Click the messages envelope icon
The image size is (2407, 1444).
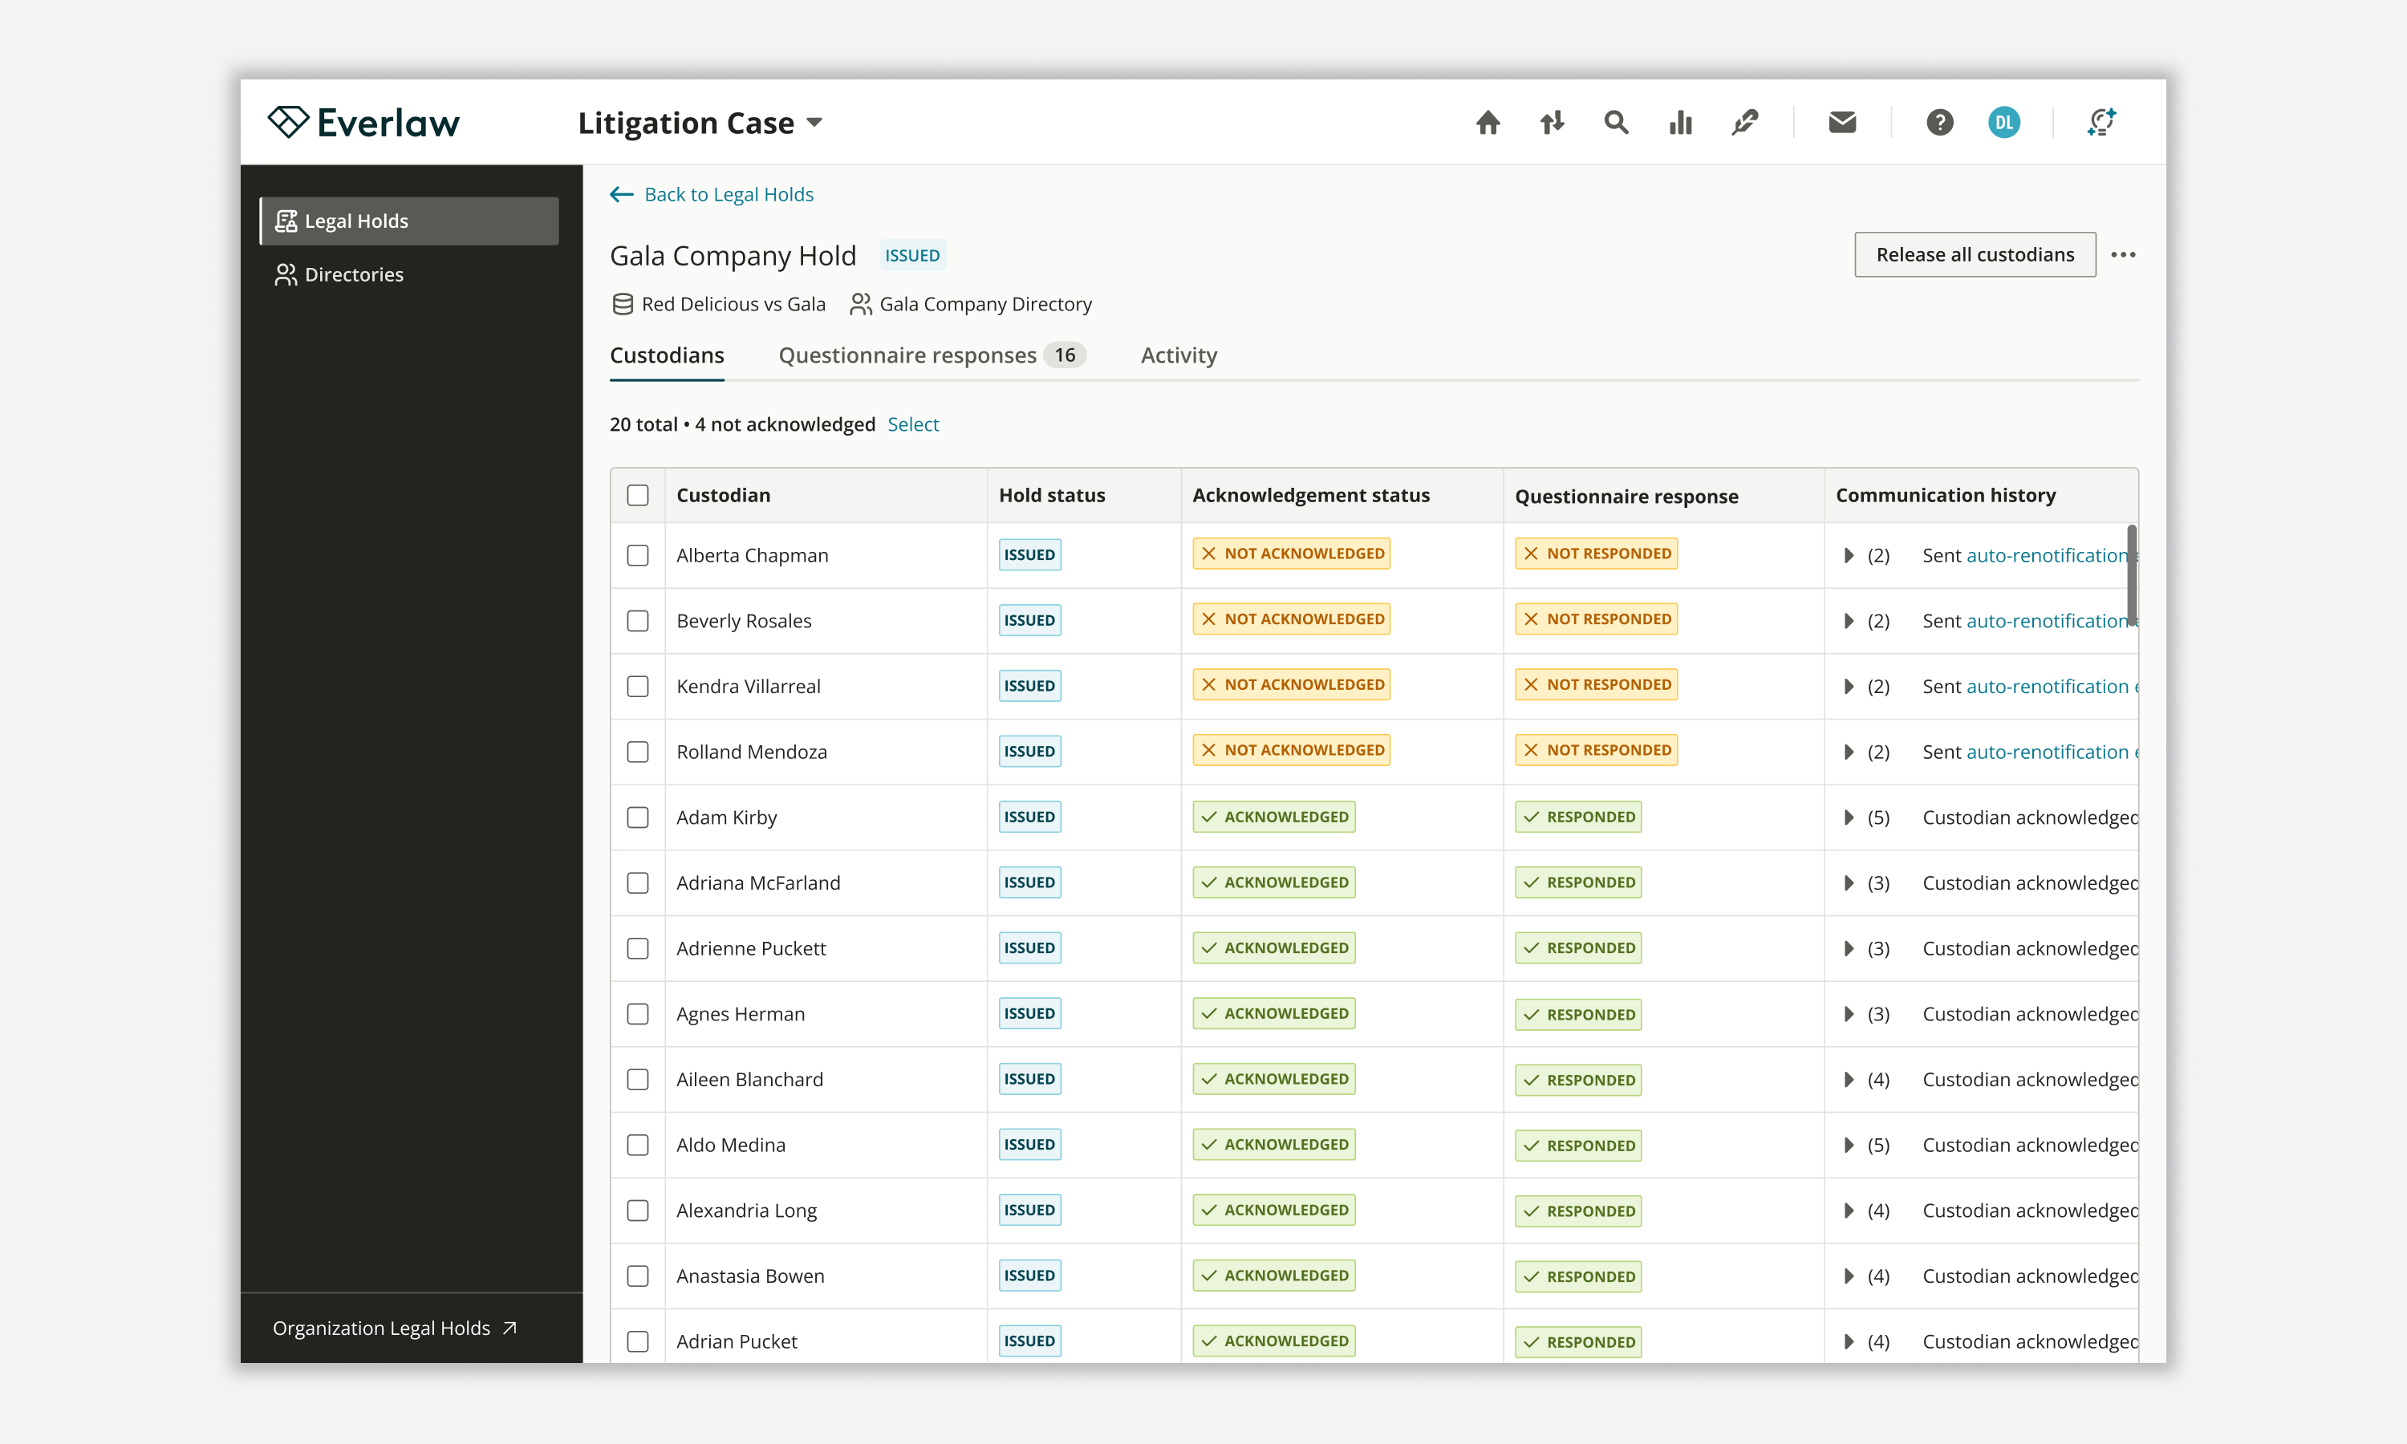[1841, 123]
